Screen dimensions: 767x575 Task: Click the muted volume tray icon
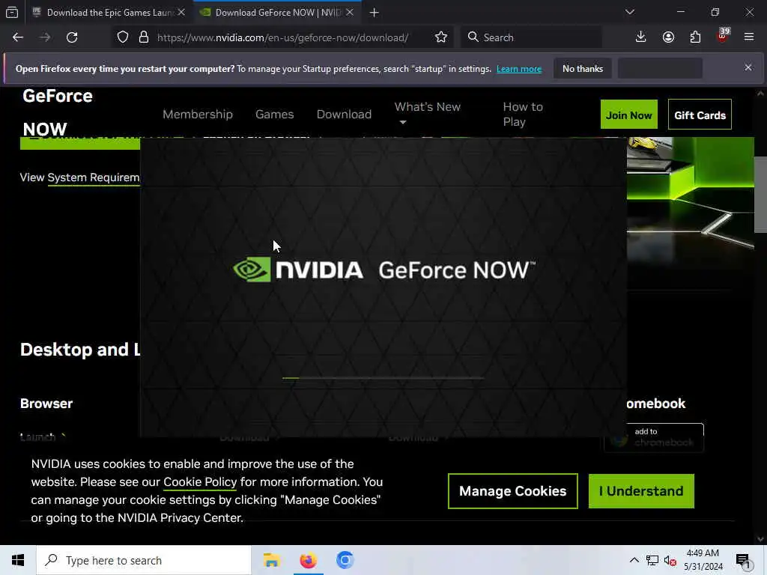click(670, 560)
